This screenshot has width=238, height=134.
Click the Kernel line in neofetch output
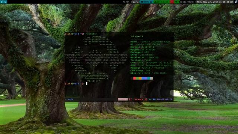pos(142,47)
